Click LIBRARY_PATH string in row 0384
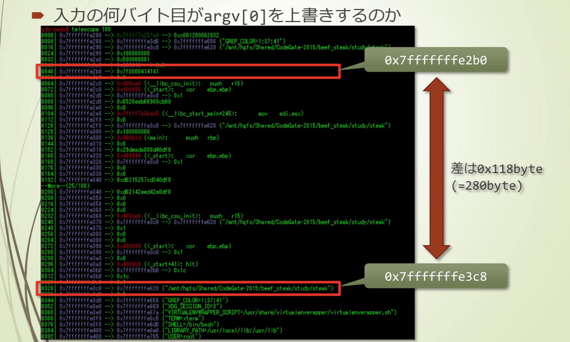570x342 pixels. (x=222, y=331)
